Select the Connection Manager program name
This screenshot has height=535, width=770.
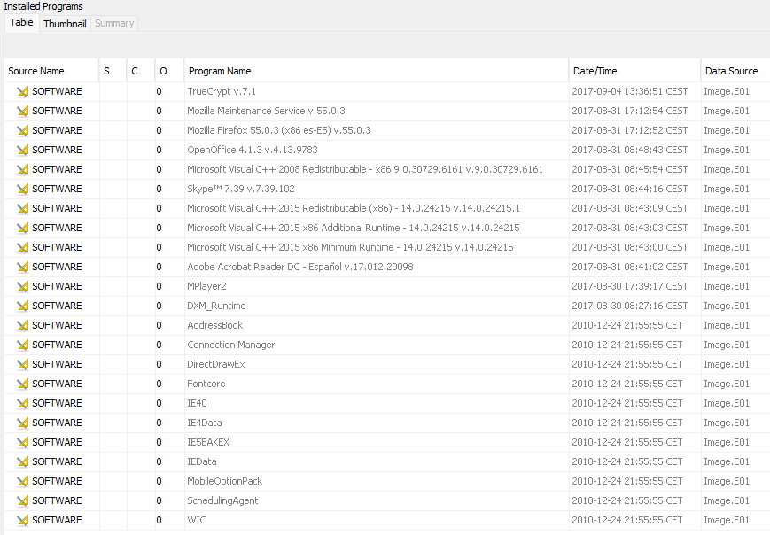click(x=230, y=345)
